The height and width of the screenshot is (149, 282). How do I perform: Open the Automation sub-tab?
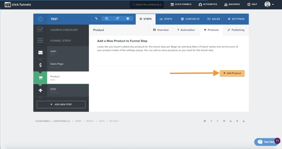pyautogui.click(x=186, y=30)
